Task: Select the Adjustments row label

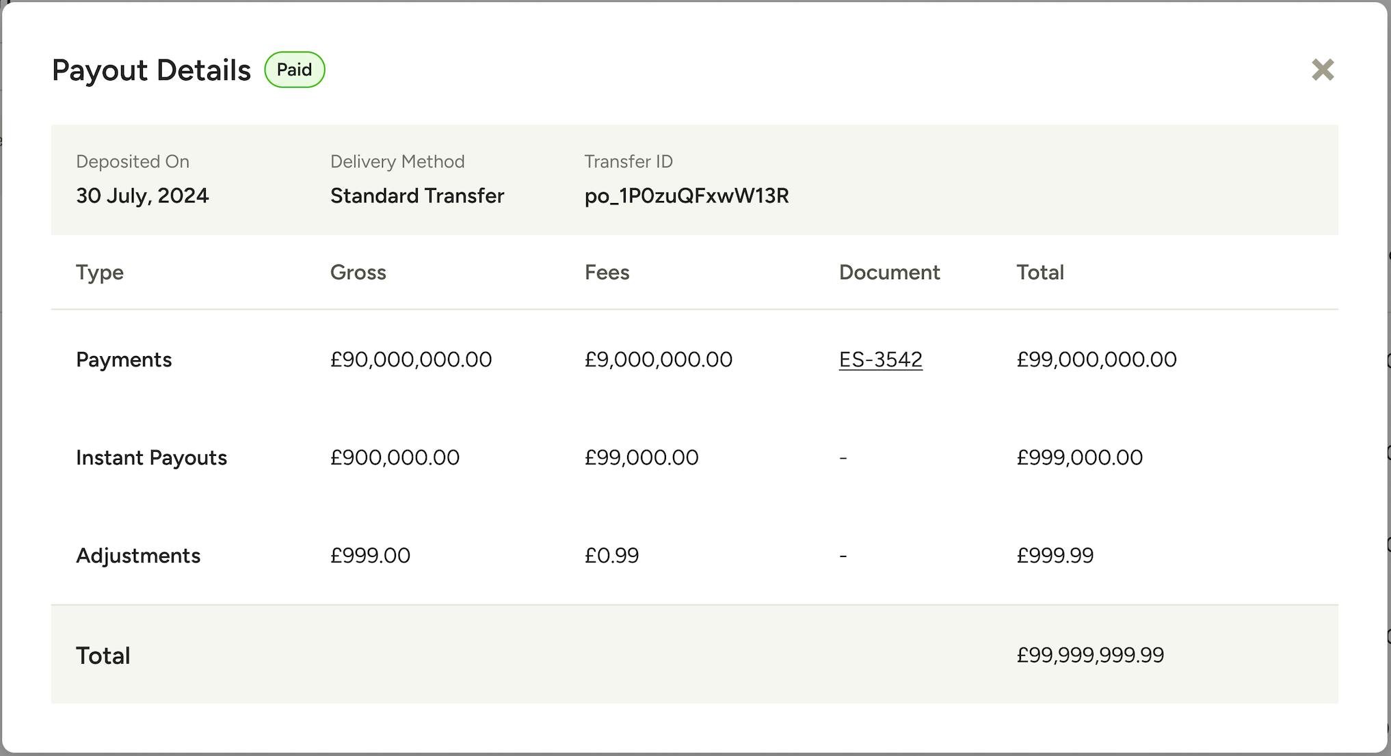Action: pos(138,556)
